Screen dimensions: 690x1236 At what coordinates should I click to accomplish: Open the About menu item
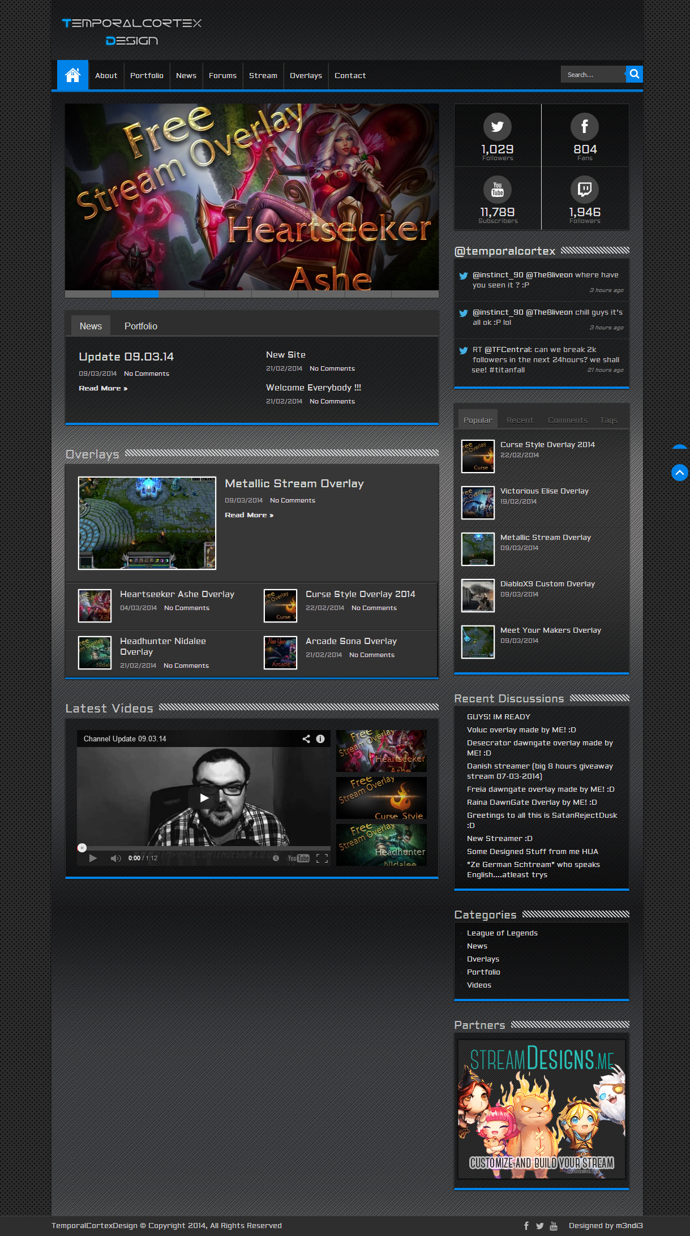(106, 75)
